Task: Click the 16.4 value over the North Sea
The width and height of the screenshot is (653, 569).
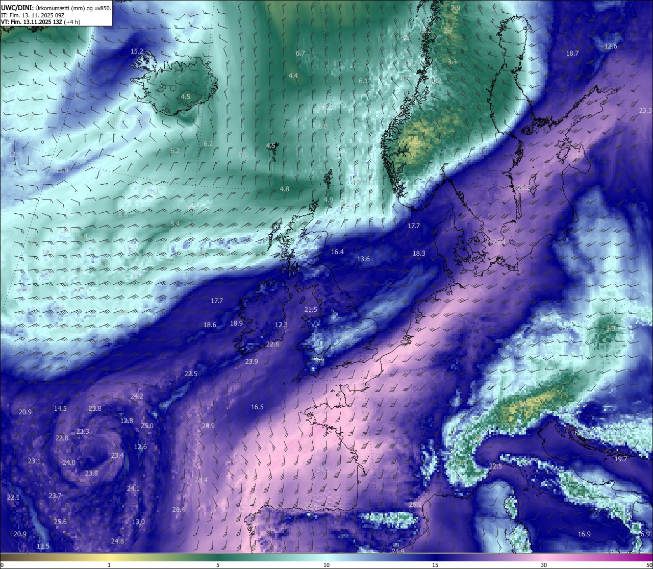Action: pyautogui.click(x=337, y=252)
